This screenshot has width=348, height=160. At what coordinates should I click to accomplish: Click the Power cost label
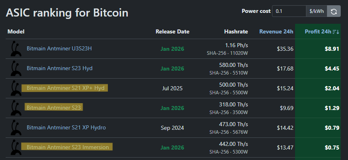[x=256, y=11]
